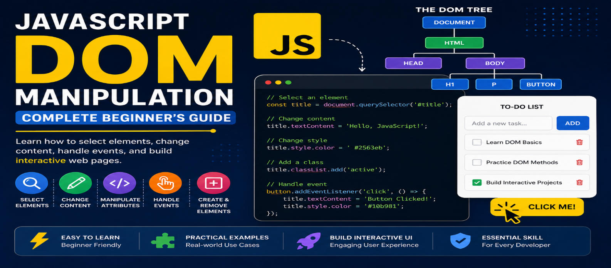This screenshot has height=268, width=611.
Task: Click the '// Select an element' comment
Action: pos(307,97)
